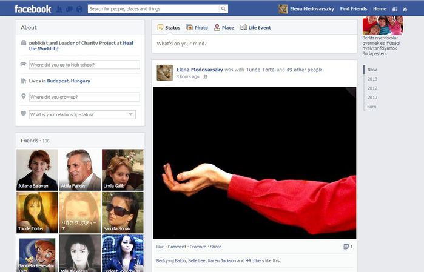Open Attila Farkas friend thumbnail
The width and height of the screenshot is (424, 272).
pyautogui.click(x=80, y=170)
